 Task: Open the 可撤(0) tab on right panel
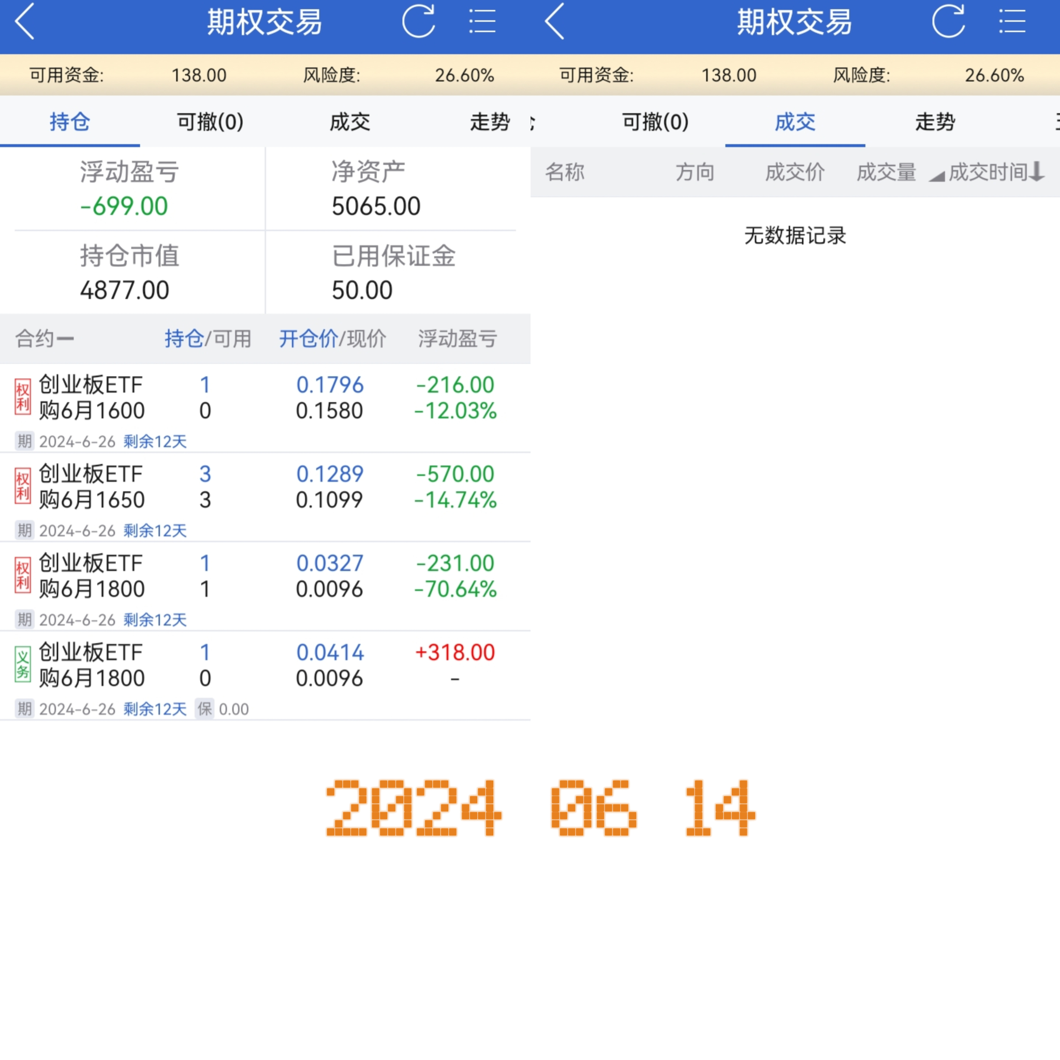click(x=655, y=122)
